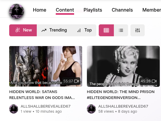
Task: Switch to grid view layout
Action: (106, 30)
